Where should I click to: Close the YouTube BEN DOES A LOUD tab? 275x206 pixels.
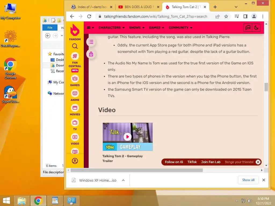(x=158, y=7)
